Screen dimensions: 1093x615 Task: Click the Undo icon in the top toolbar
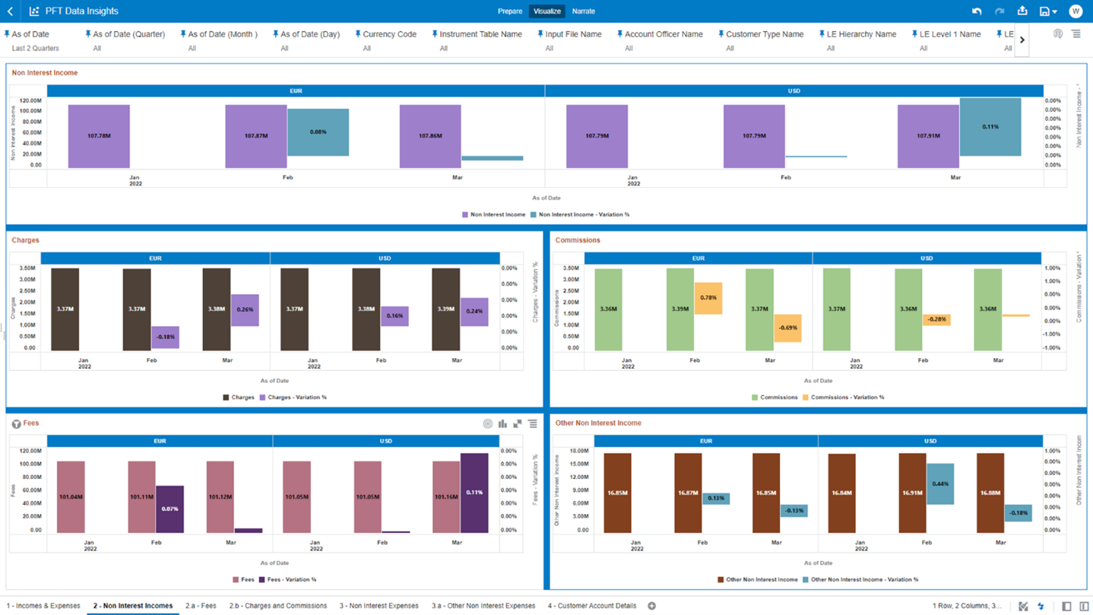[x=978, y=11]
